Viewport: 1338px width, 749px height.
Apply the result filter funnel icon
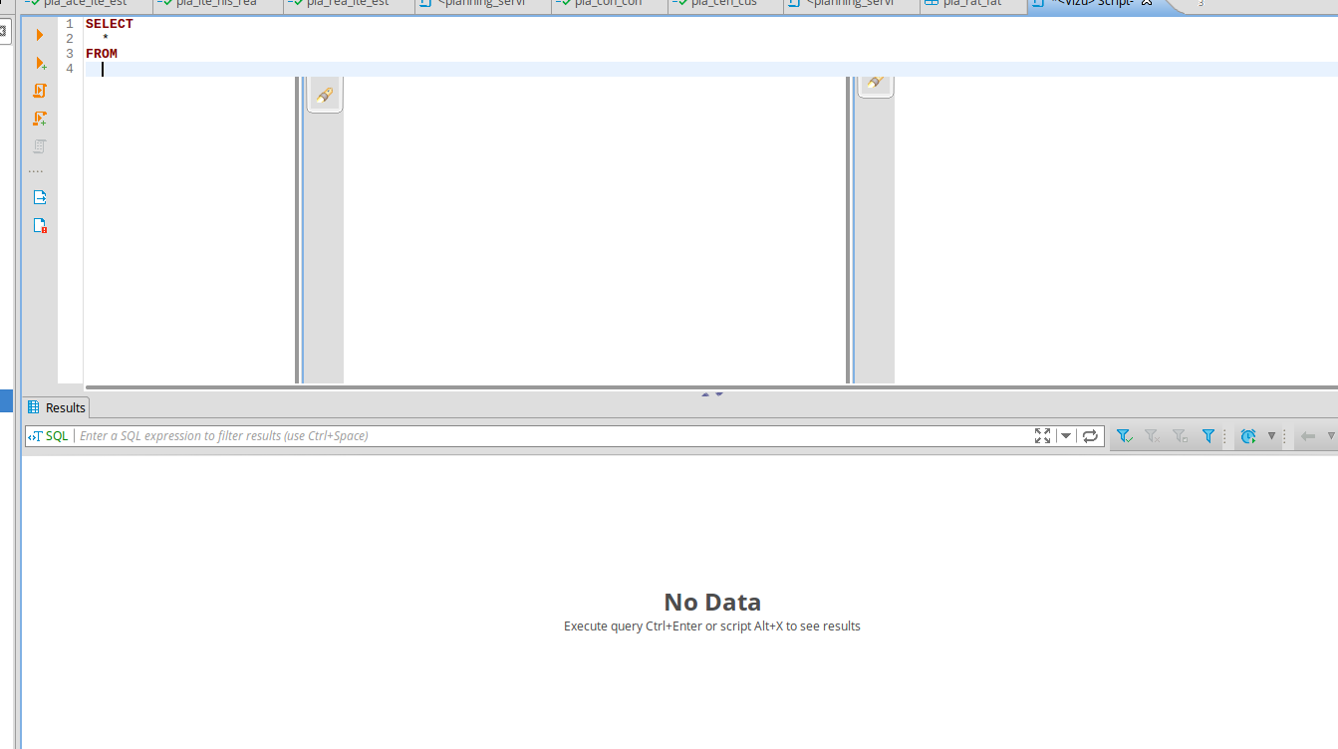click(1124, 435)
